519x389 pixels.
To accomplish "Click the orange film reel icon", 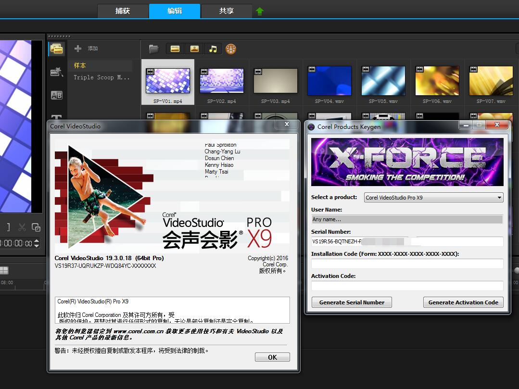I will (x=231, y=49).
